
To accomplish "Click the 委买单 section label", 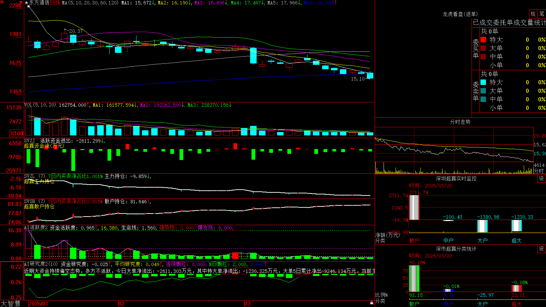I will click(476, 48).
